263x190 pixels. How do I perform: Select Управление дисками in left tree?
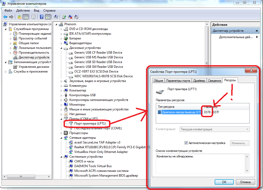tap(34, 67)
